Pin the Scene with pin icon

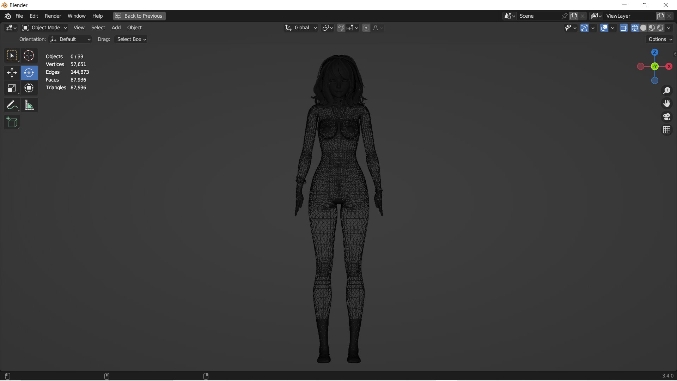(565, 16)
